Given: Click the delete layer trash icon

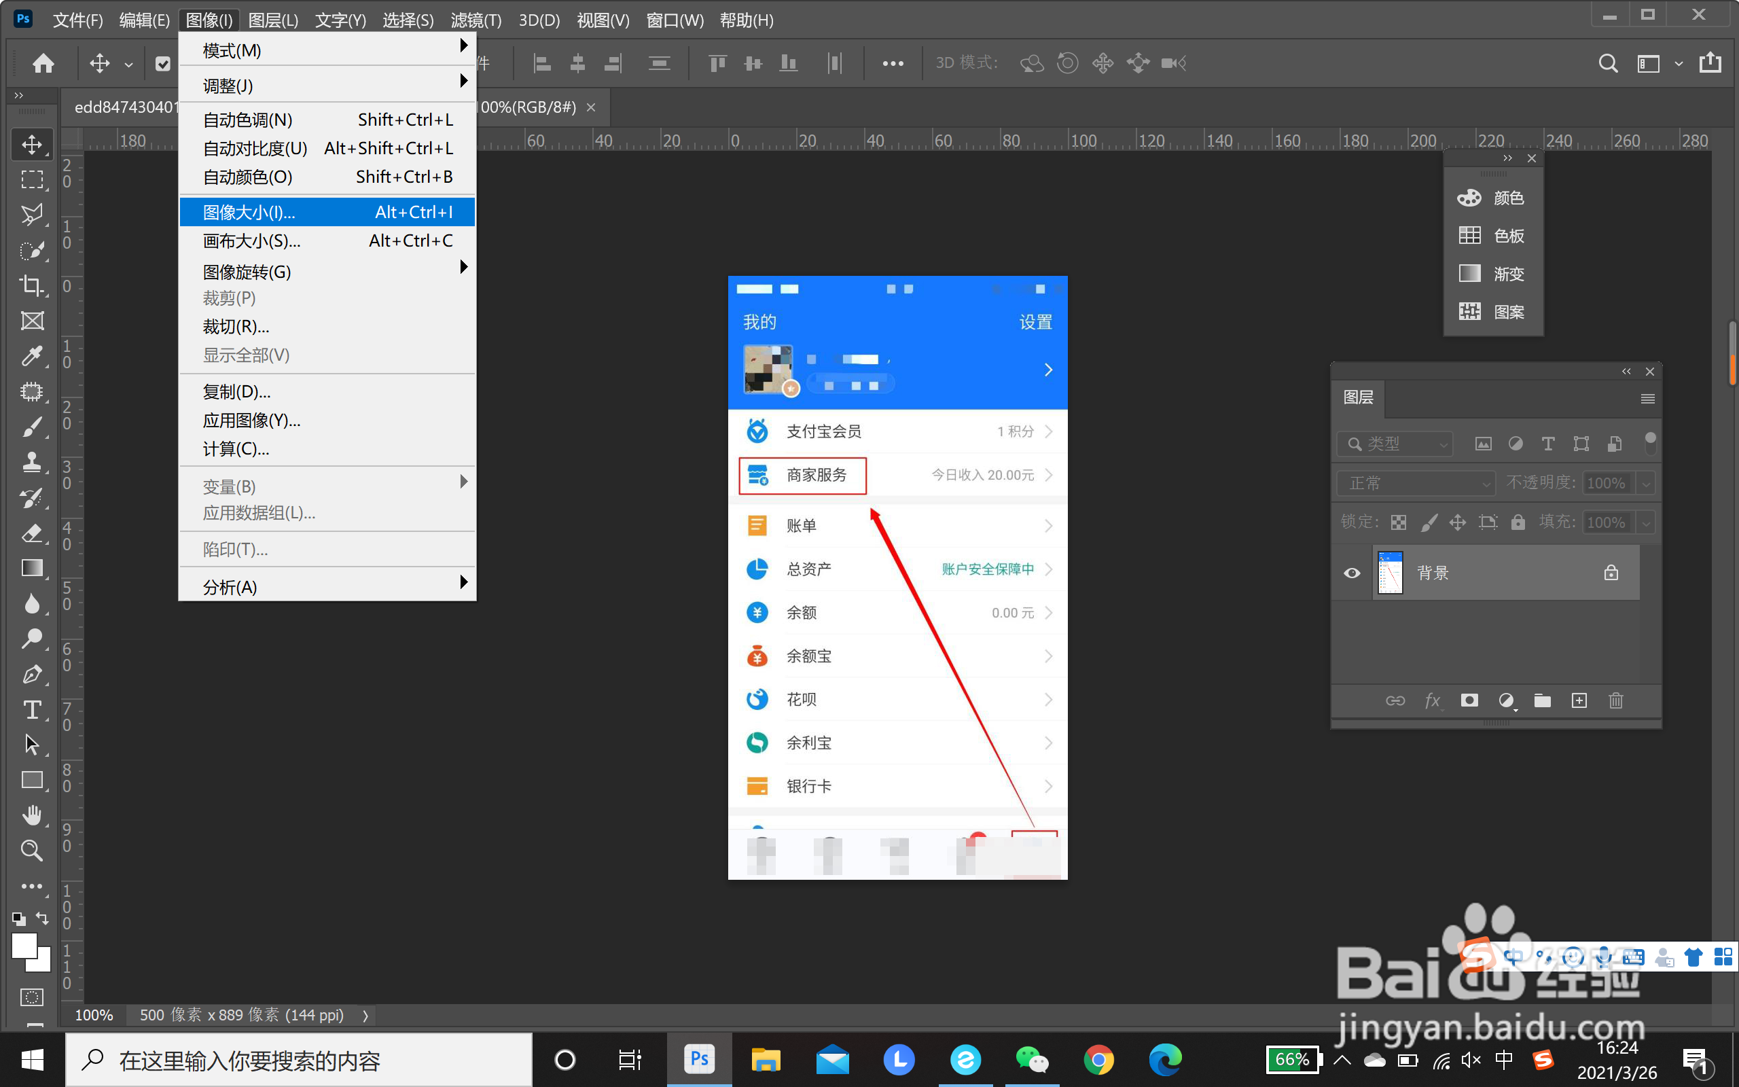Looking at the screenshot, I should [x=1615, y=700].
